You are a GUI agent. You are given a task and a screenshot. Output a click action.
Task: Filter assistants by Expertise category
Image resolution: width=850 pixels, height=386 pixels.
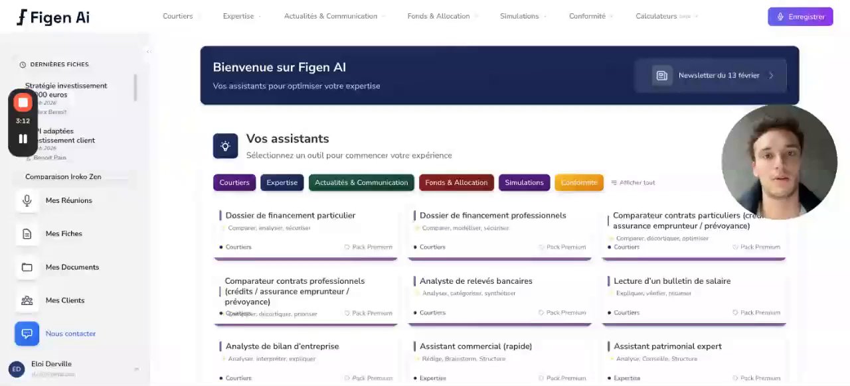(x=282, y=182)
